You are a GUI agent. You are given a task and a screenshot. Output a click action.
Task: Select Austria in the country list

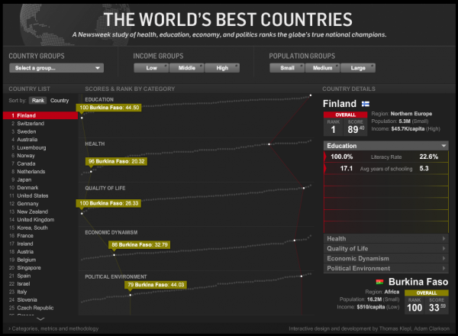[40, 251]
